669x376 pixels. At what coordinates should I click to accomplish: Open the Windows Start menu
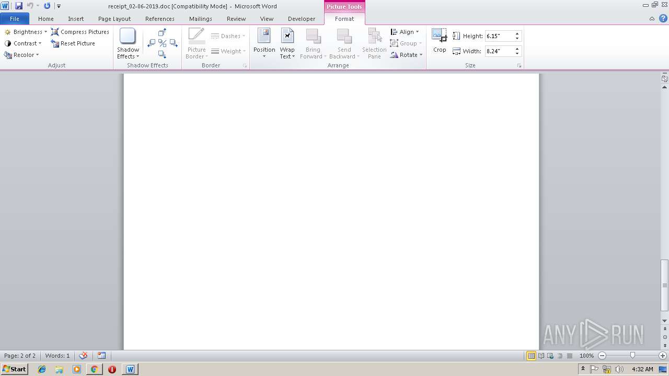15,369
